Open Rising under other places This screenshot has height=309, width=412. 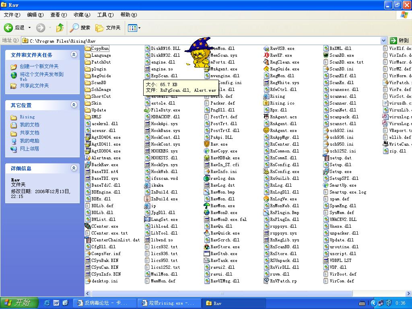[x=27, y=117]
